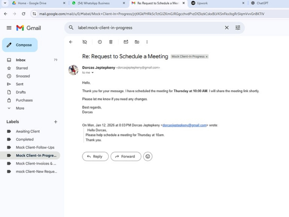Click the Inbox unread count 79
Image resolution: width=289 pixels, height=217 pixels.
click(55, 60)
